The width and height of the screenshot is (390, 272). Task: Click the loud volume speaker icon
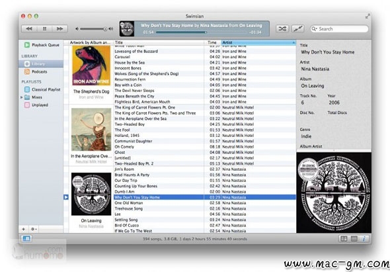pos(111,29)
